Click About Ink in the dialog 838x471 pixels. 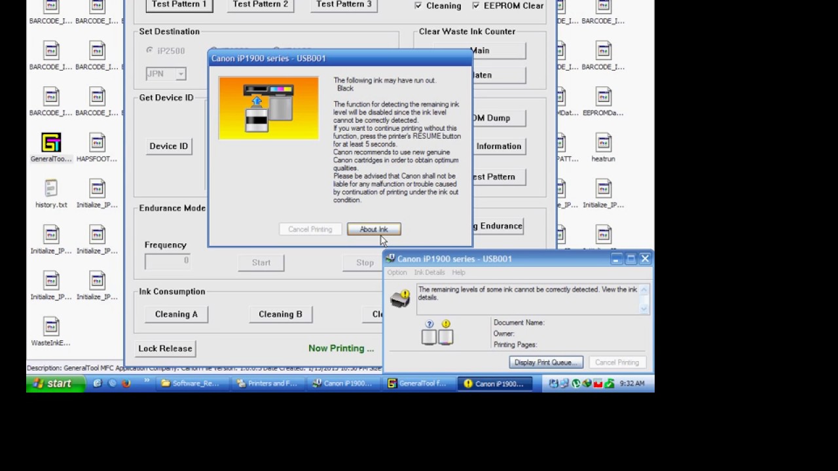click(x=374, y=229)
